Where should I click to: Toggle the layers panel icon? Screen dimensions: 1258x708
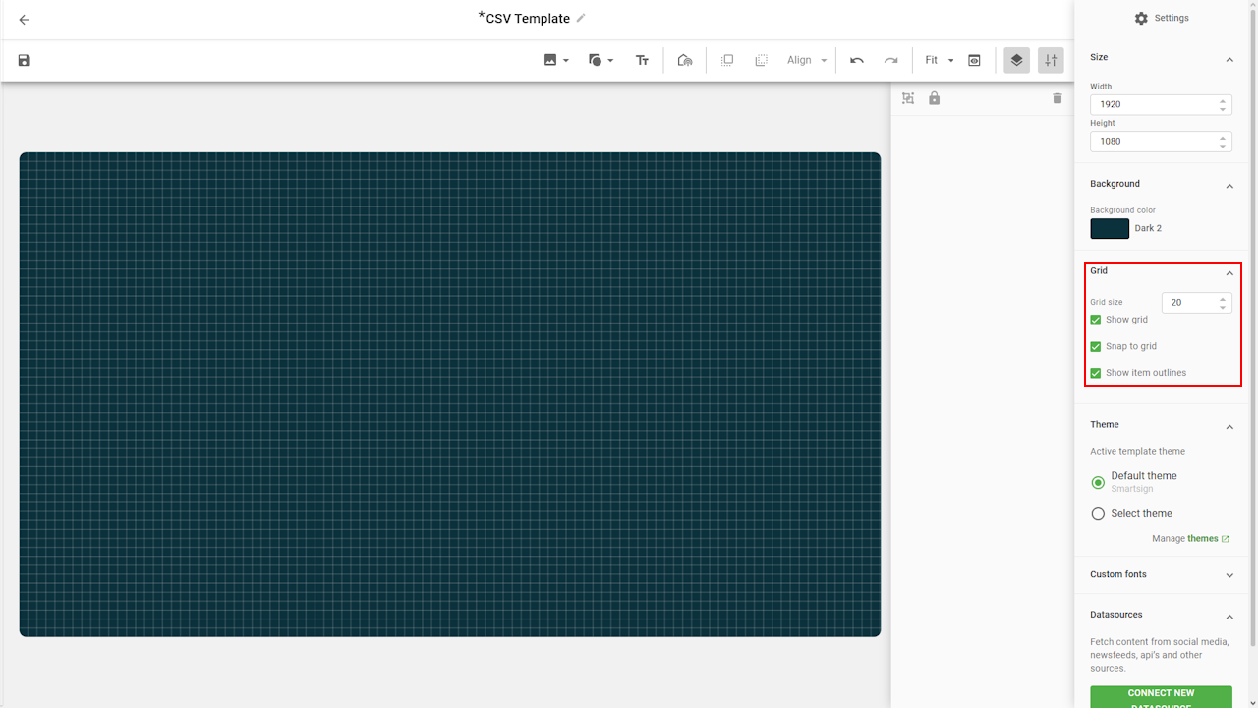click(1016, 61)
